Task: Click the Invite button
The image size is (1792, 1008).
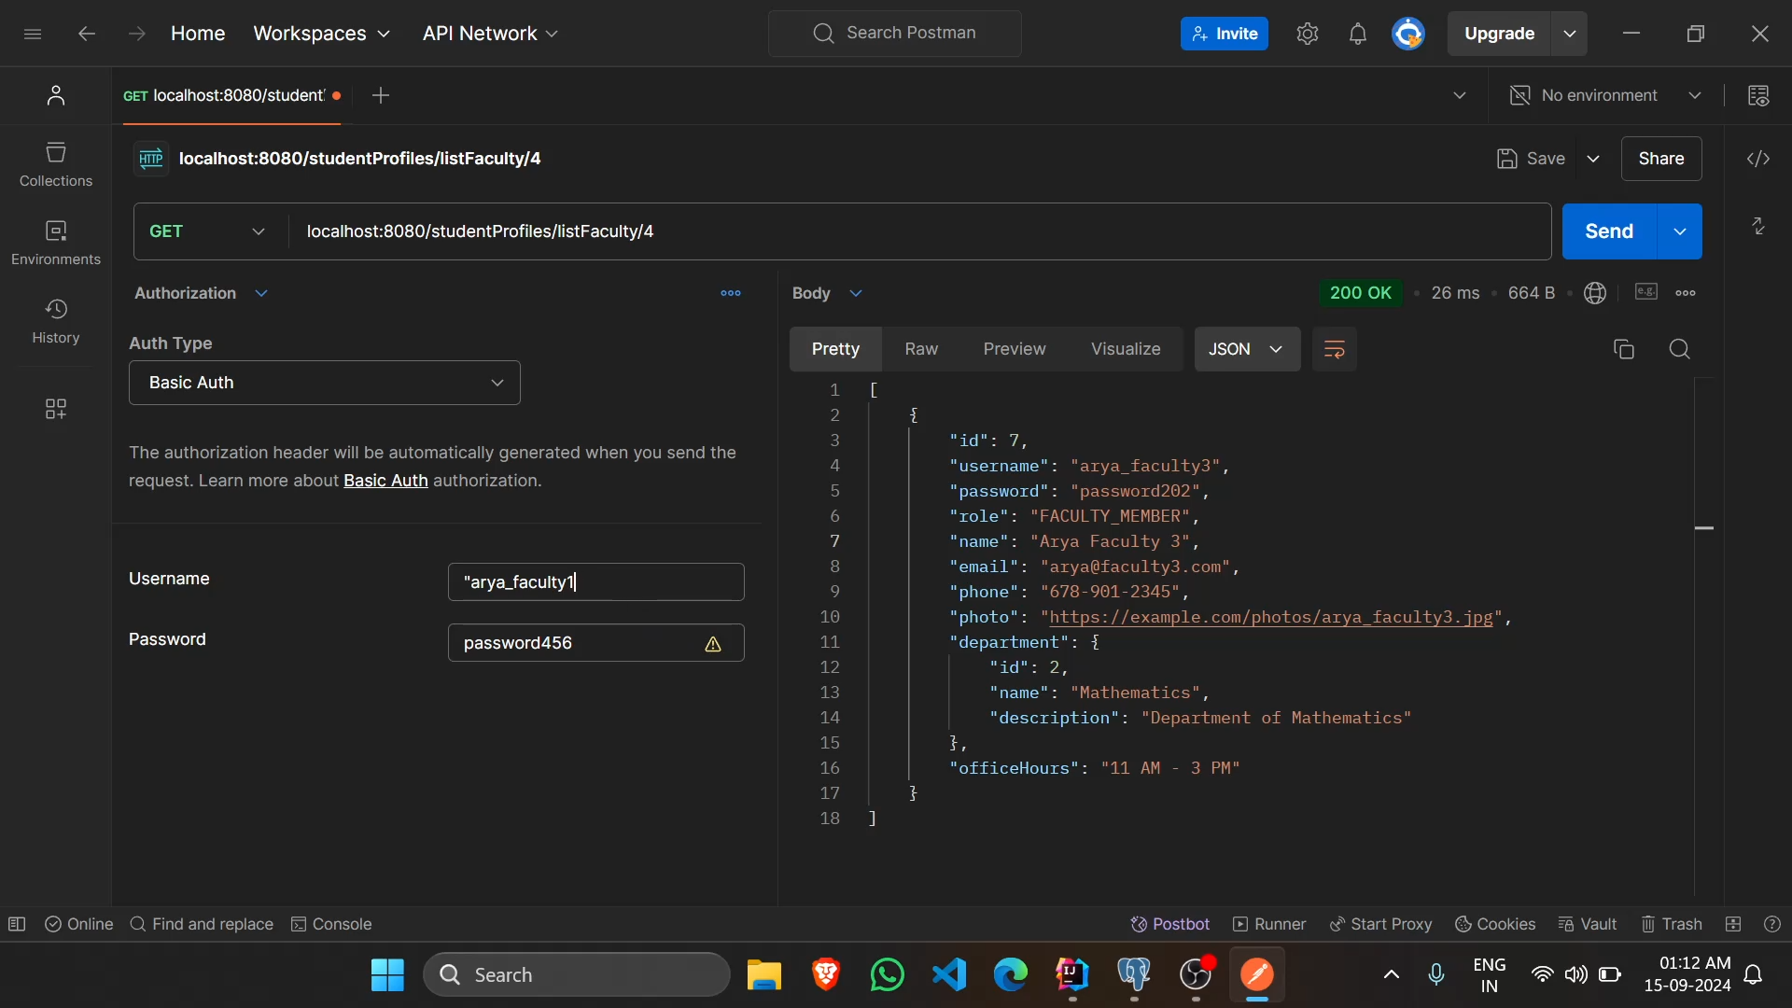Action: (x=1225, y=34)
